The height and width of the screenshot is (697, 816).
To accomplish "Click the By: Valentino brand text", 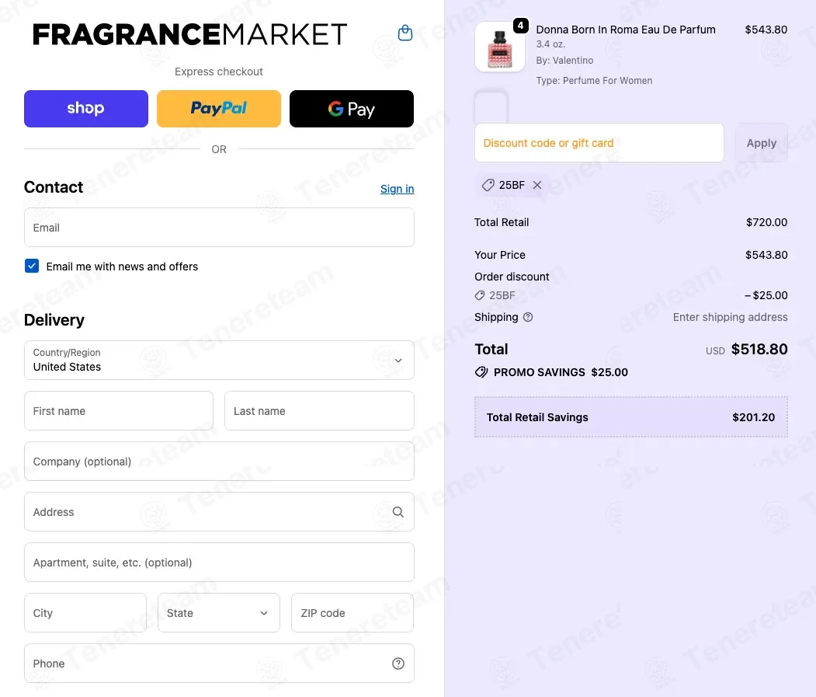I will (x=564, y=61).
